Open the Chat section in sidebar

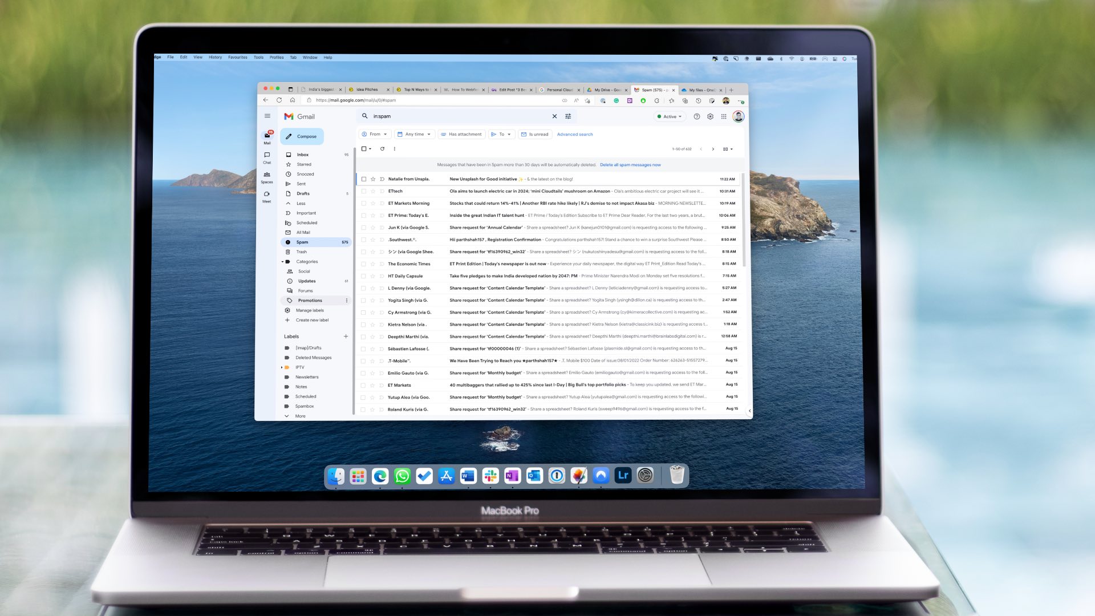267,157
